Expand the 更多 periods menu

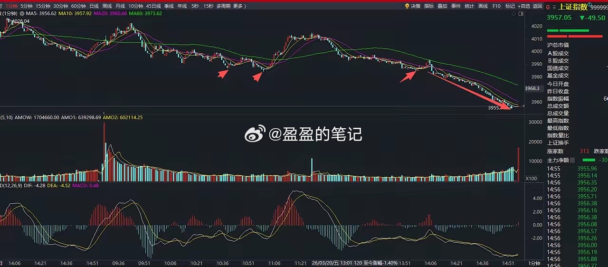[239, 6]
